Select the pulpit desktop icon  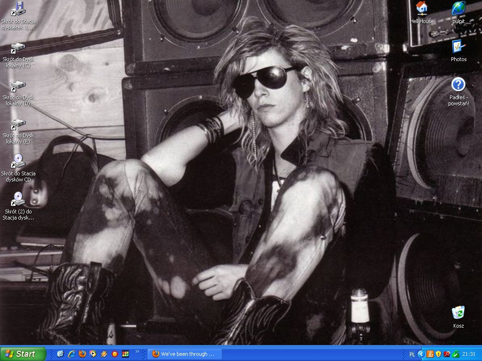(458, 13)
